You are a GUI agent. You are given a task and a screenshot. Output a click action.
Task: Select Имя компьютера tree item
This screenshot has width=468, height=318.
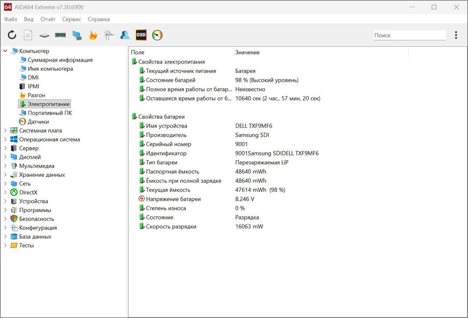[46, 69]
